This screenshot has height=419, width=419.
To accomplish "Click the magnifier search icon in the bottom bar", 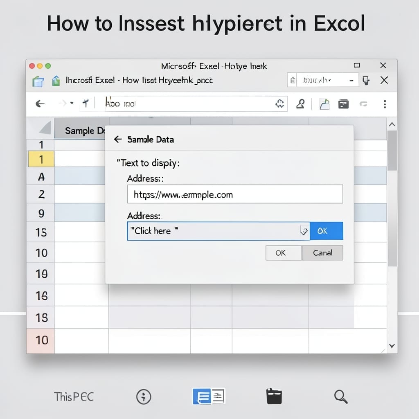I will [x=341, y=397].
